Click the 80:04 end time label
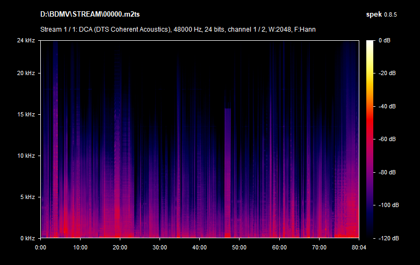Screen dimensions: 420x265 click(358, 247)
